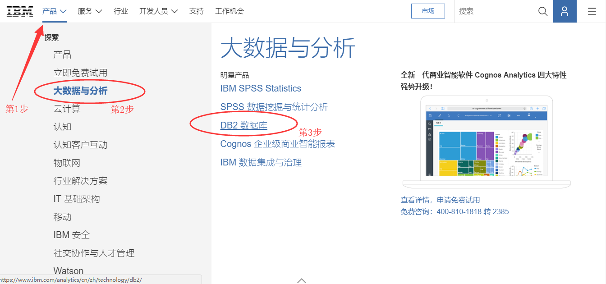Click the Cognos Analytics laptop image
The width and height of the screenshot is (606, 284).
487,142
